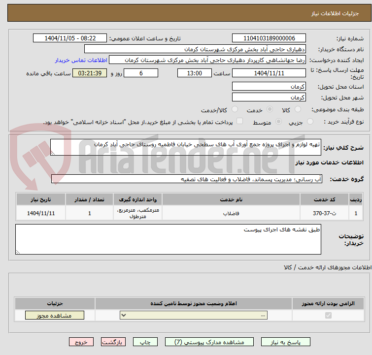Click the تاریخ نیاز column header
Viewport: 372px width, 355px height.
41,199
